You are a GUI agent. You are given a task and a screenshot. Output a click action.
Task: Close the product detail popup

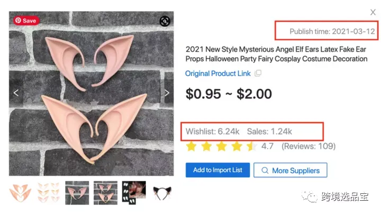[373, 12]
